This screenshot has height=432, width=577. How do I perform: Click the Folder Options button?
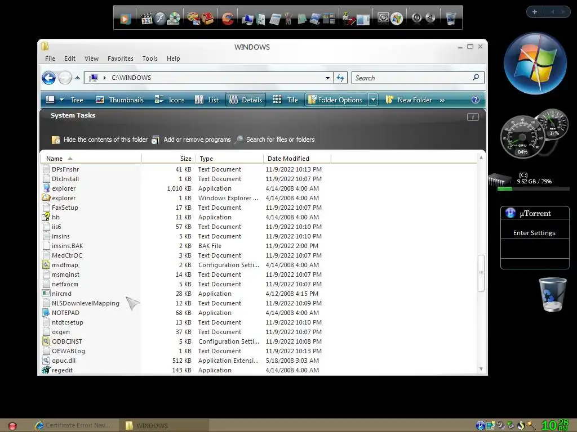(336, 100)
